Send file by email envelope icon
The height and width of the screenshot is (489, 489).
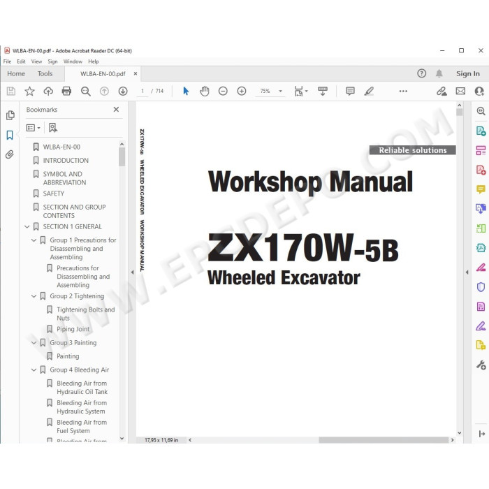coord(460,91)
